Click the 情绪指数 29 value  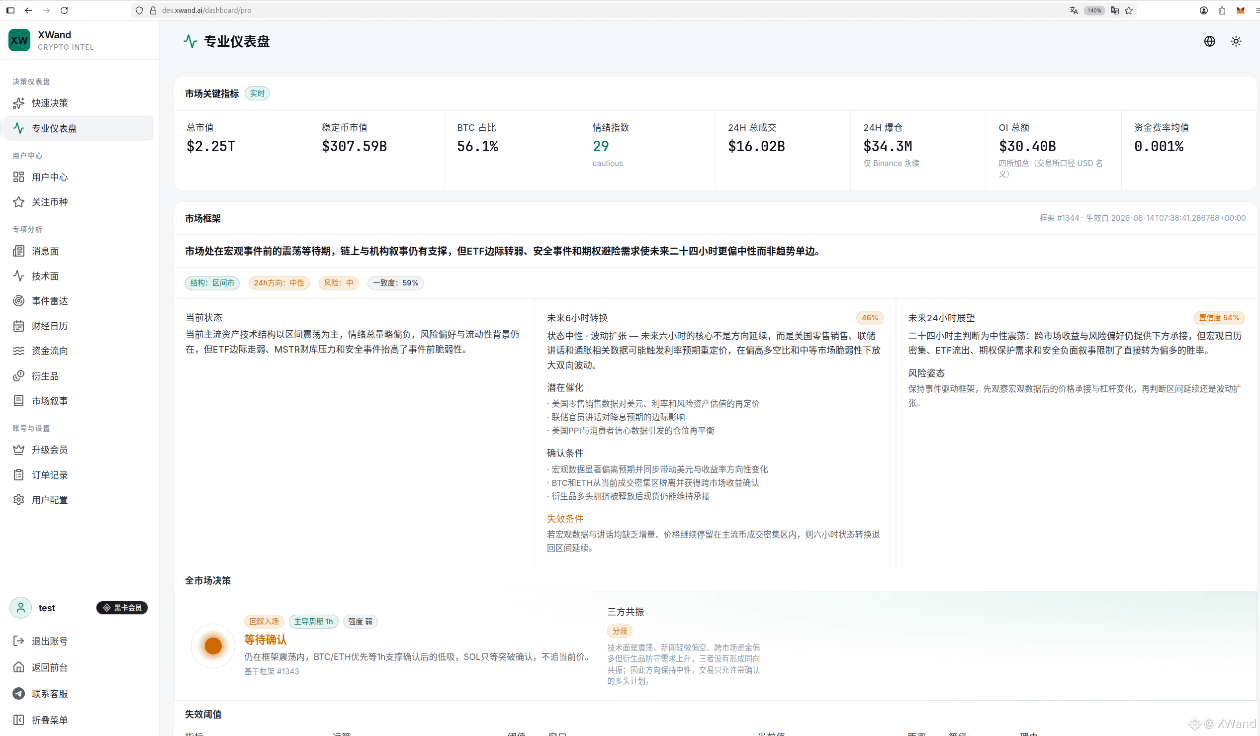pyautogui.click(x=601, y=146)
